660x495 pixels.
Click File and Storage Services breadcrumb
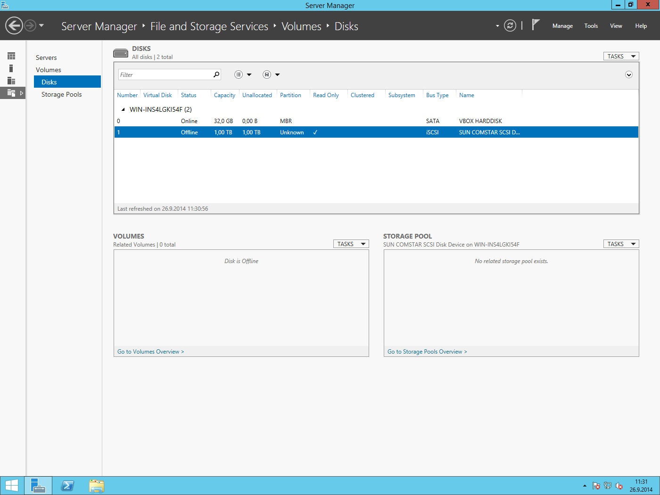pos(209,26)
